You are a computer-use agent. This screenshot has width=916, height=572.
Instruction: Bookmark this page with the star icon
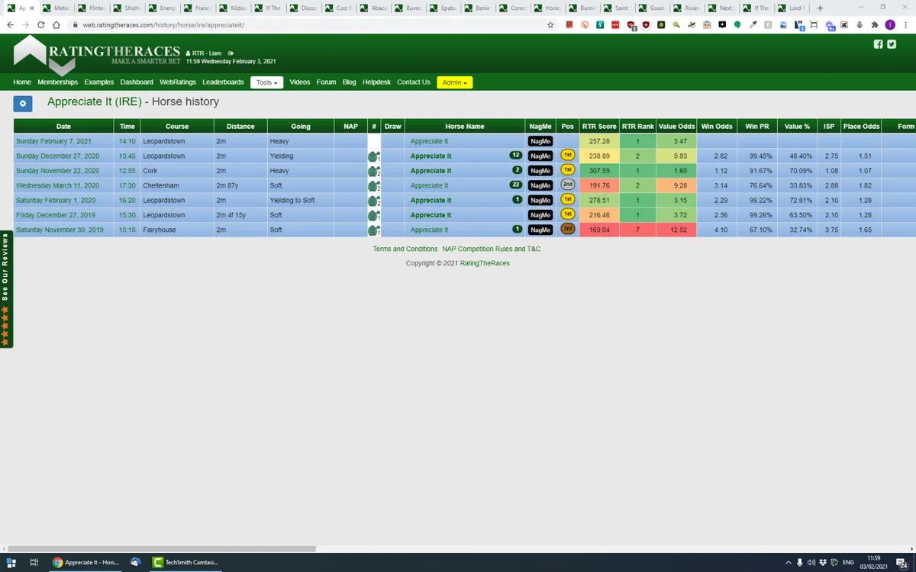point(550,24)
